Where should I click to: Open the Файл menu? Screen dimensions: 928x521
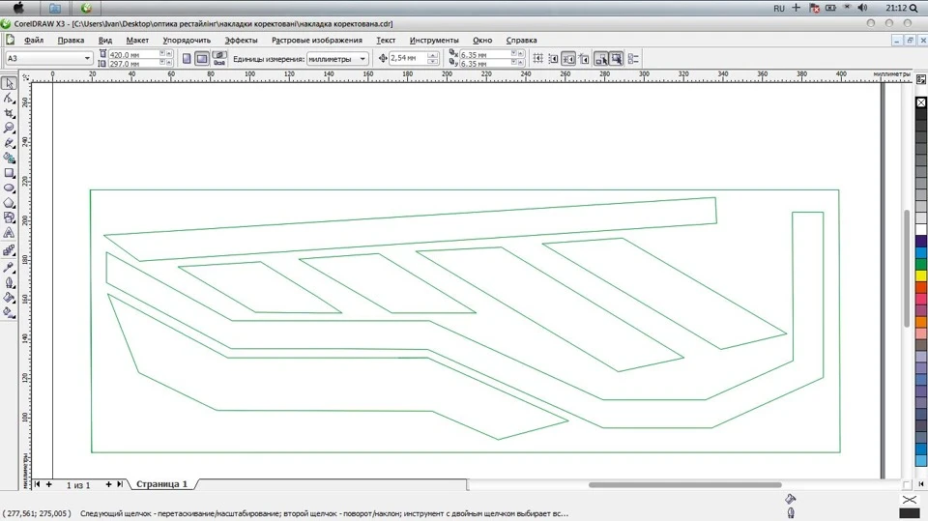pos(34,41)
